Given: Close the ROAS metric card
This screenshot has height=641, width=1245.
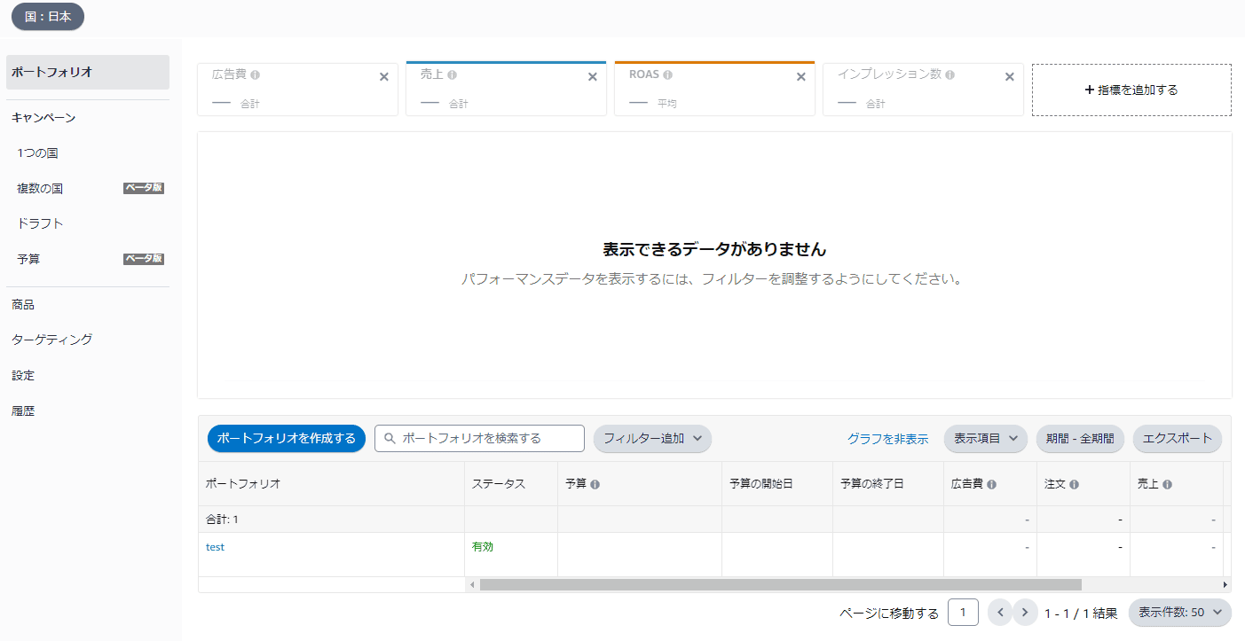Looking at the screenshot, I should point(801,77).
